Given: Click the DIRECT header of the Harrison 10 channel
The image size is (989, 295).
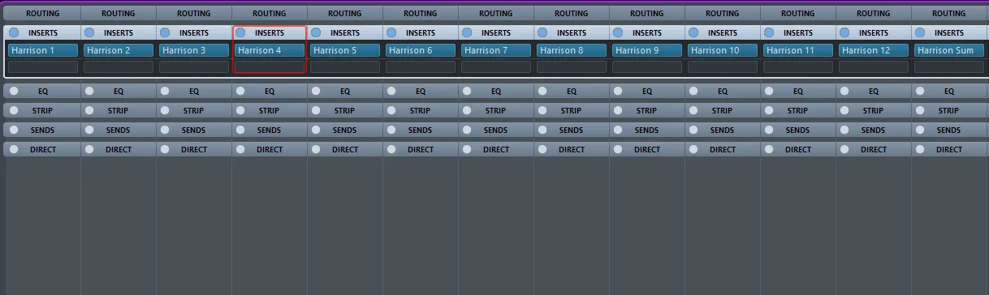Looking at the screenshot, I should click(723, 149).
